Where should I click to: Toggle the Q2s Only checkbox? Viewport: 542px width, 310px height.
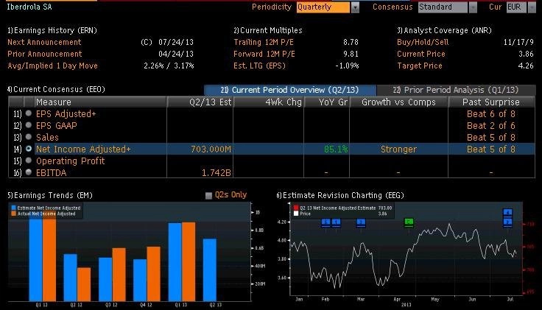tap(208, 196)
